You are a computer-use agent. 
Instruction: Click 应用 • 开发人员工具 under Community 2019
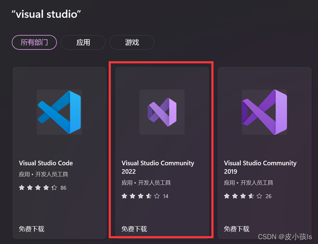tap(249, 183)
